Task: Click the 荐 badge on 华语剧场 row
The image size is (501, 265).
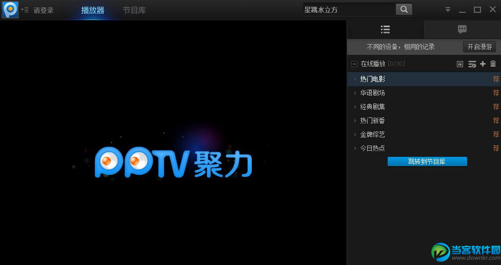Action: pos(496,93)
